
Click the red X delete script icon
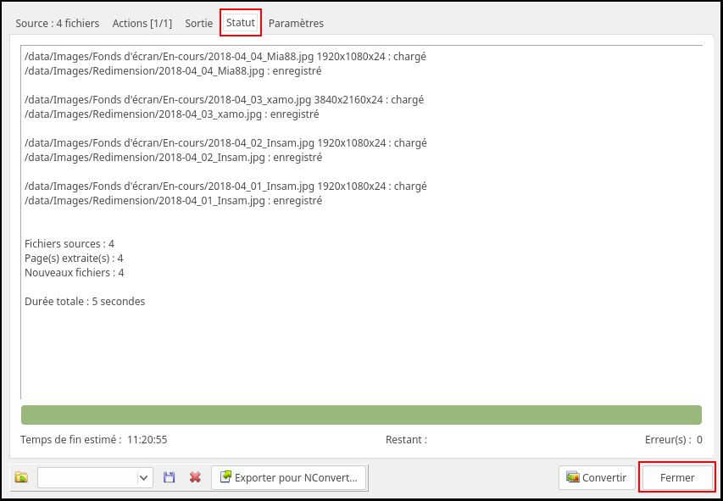(x=195, y=477)
